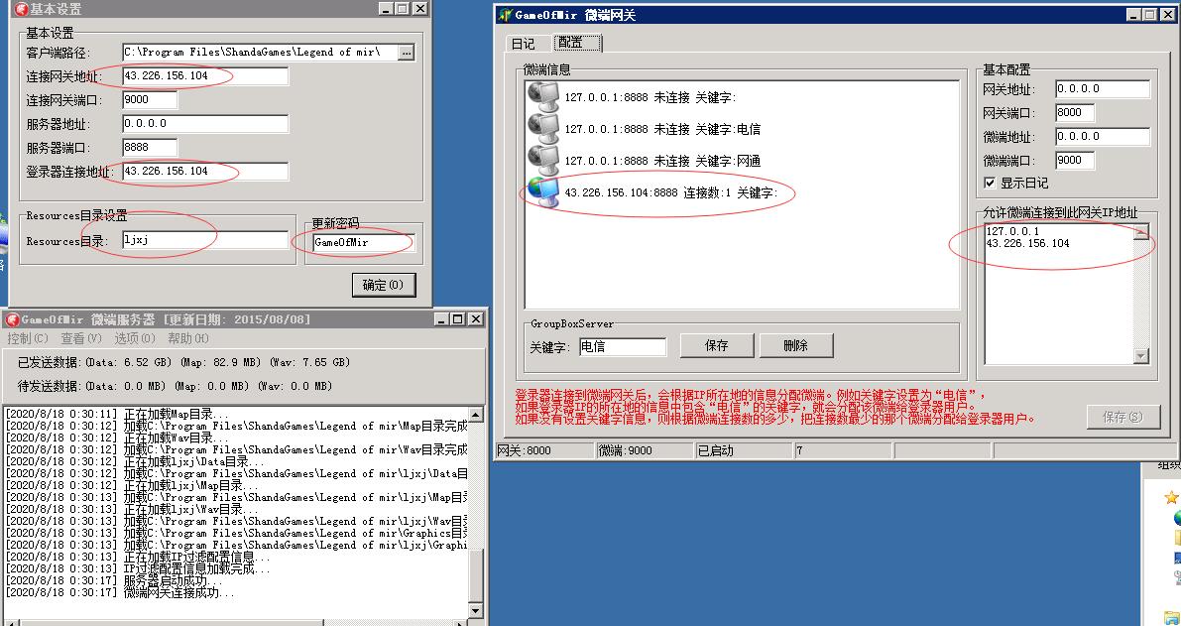This screenshot has height=626, width=1181.
Task: Click the bottom-right 保存(S) button
Action: coord(1124,417)
